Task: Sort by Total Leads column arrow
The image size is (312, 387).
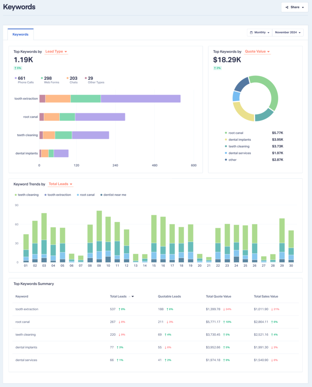Action: tap(133, 296)
